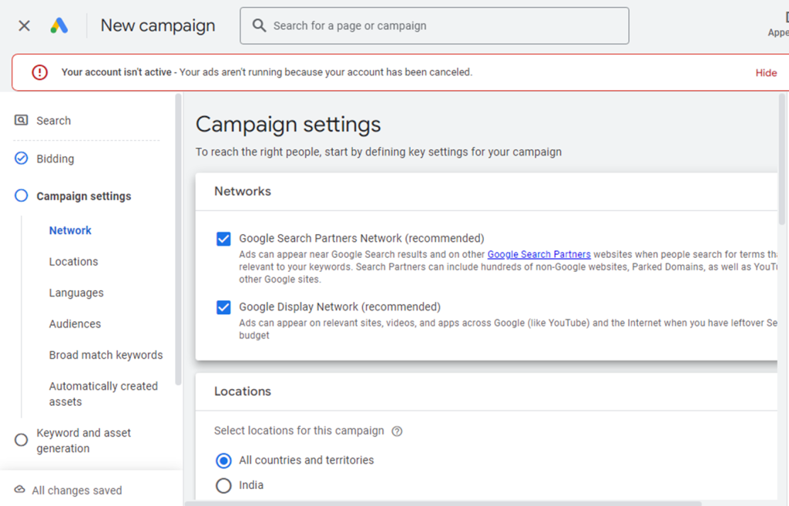The height and width of the screenshot is (506, 789).
Task: Jump to the Locations subsection in sidebar
Action: [73, 262]
